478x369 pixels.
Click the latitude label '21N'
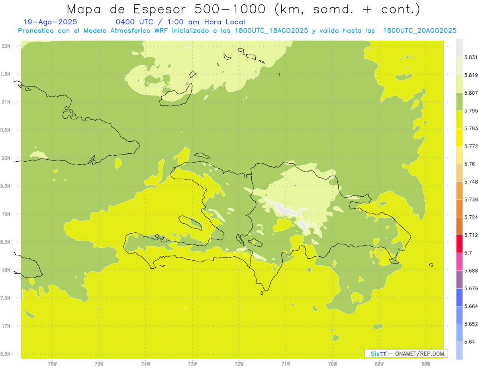click(6, 102)
